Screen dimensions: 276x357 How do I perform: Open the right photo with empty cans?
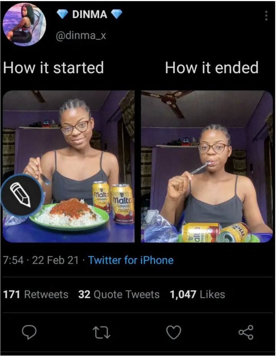tap(207, 166)
